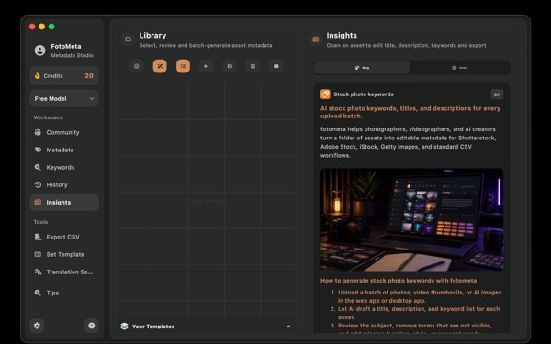Image resolution: width=551 pixels, height=344 pixels.
Task: Switch to the News tab in Insights
Action: [x=460, y=67]
